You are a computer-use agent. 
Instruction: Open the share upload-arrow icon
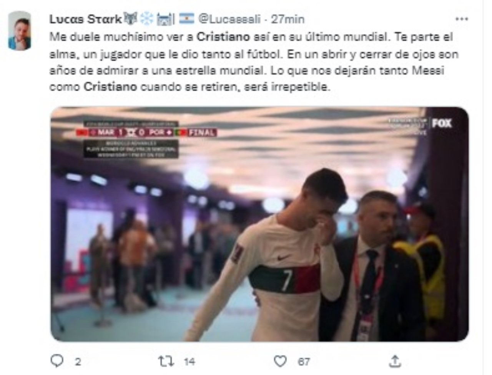[x=394, y=361]
